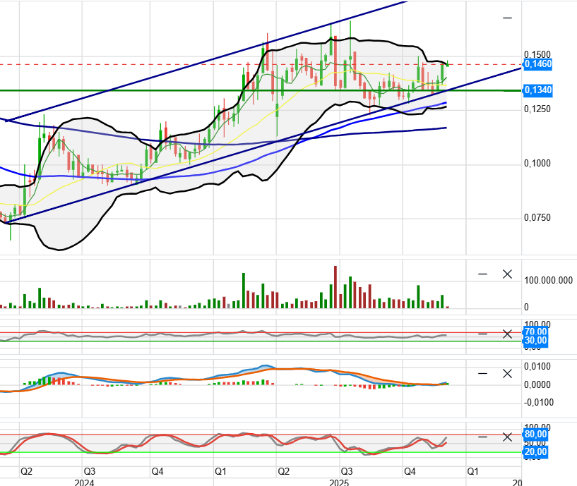577x486 pixels.
Task: Click the 2024 year label on time axis
Action: [x=85, y=482]
